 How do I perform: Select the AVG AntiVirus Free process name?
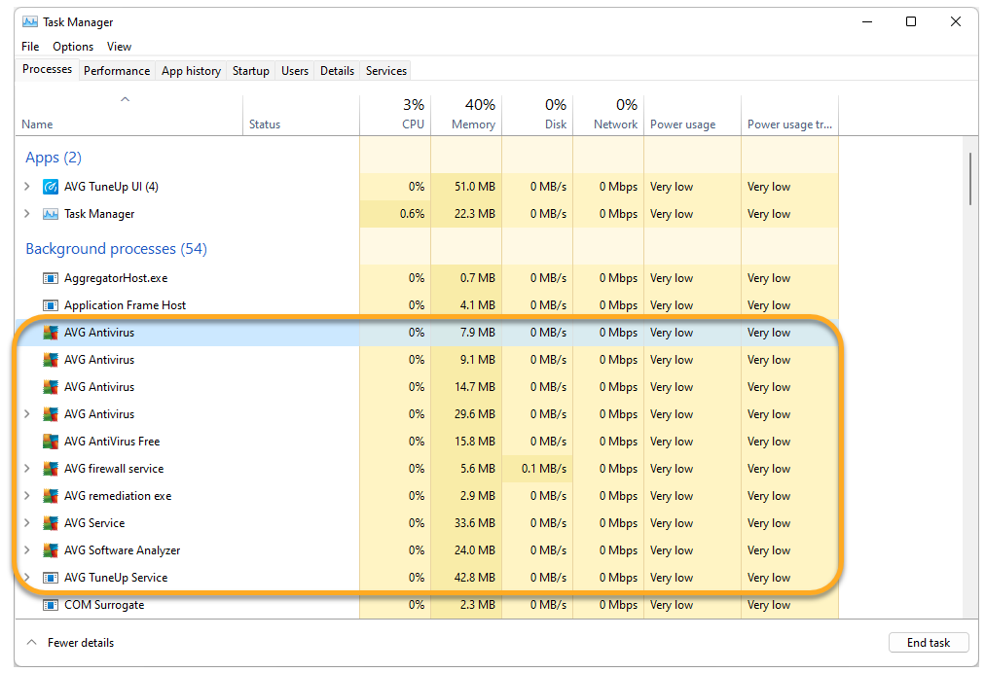tap(112, 442)
